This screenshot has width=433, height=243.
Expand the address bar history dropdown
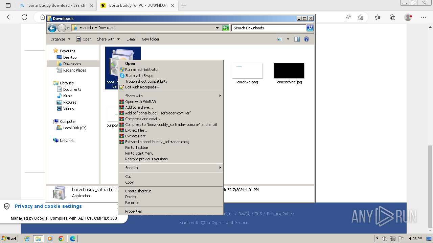pos(217,28)
